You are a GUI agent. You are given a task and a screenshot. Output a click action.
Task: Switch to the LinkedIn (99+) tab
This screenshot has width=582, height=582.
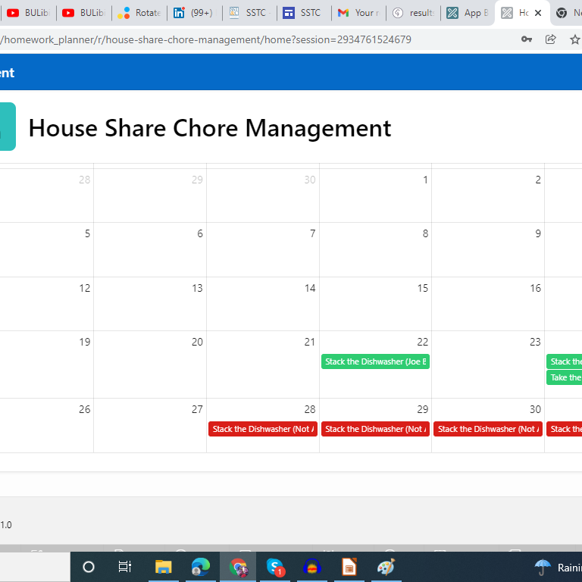194,13
